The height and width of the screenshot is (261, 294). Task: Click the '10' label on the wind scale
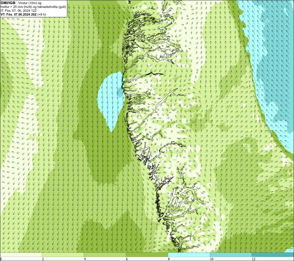point(212,259)
